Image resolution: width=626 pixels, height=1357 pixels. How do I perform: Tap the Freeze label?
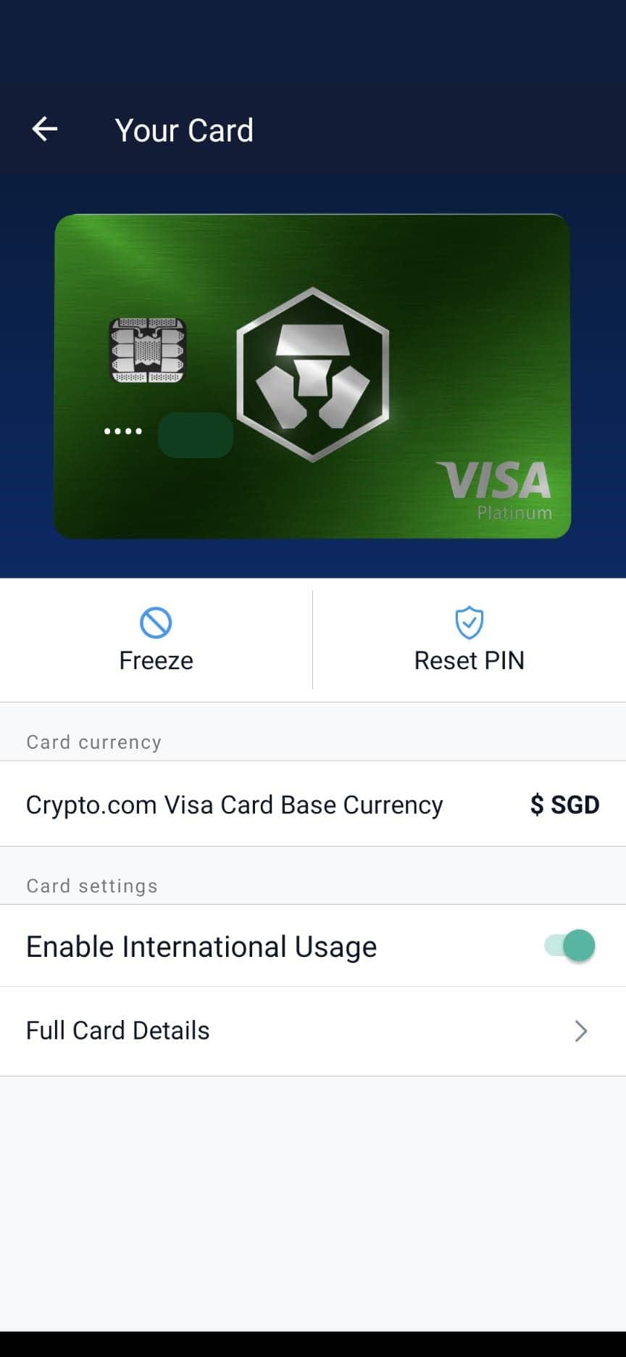click(x=156, y=660)
